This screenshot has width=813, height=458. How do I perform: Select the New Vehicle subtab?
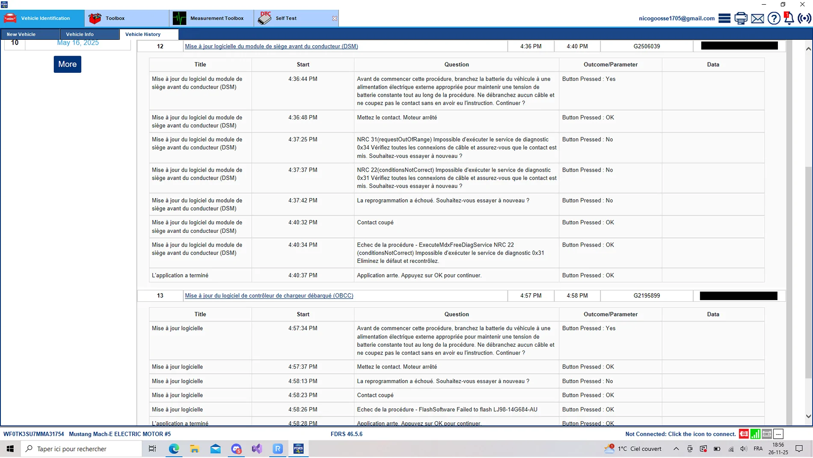tap(30, 34)
